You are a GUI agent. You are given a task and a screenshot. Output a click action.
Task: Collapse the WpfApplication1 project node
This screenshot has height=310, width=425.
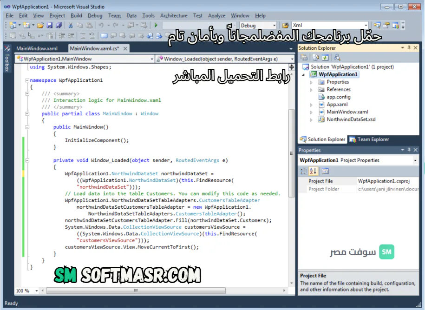pos(303,74)
